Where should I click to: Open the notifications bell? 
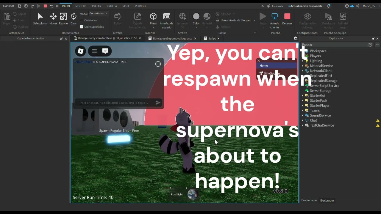[x=329, y=6]
